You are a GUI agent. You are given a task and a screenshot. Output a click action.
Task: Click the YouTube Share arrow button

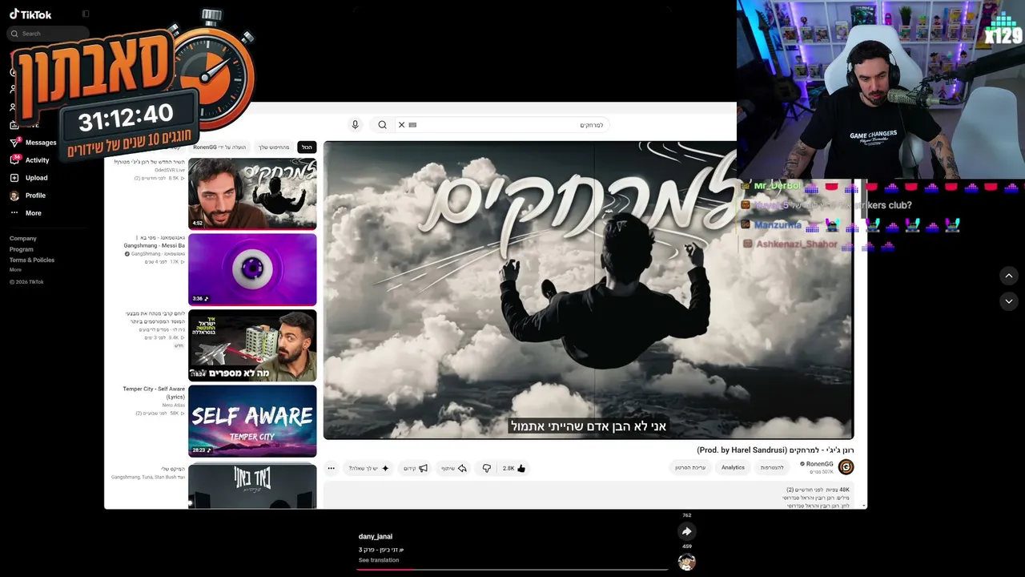(454, 468)
